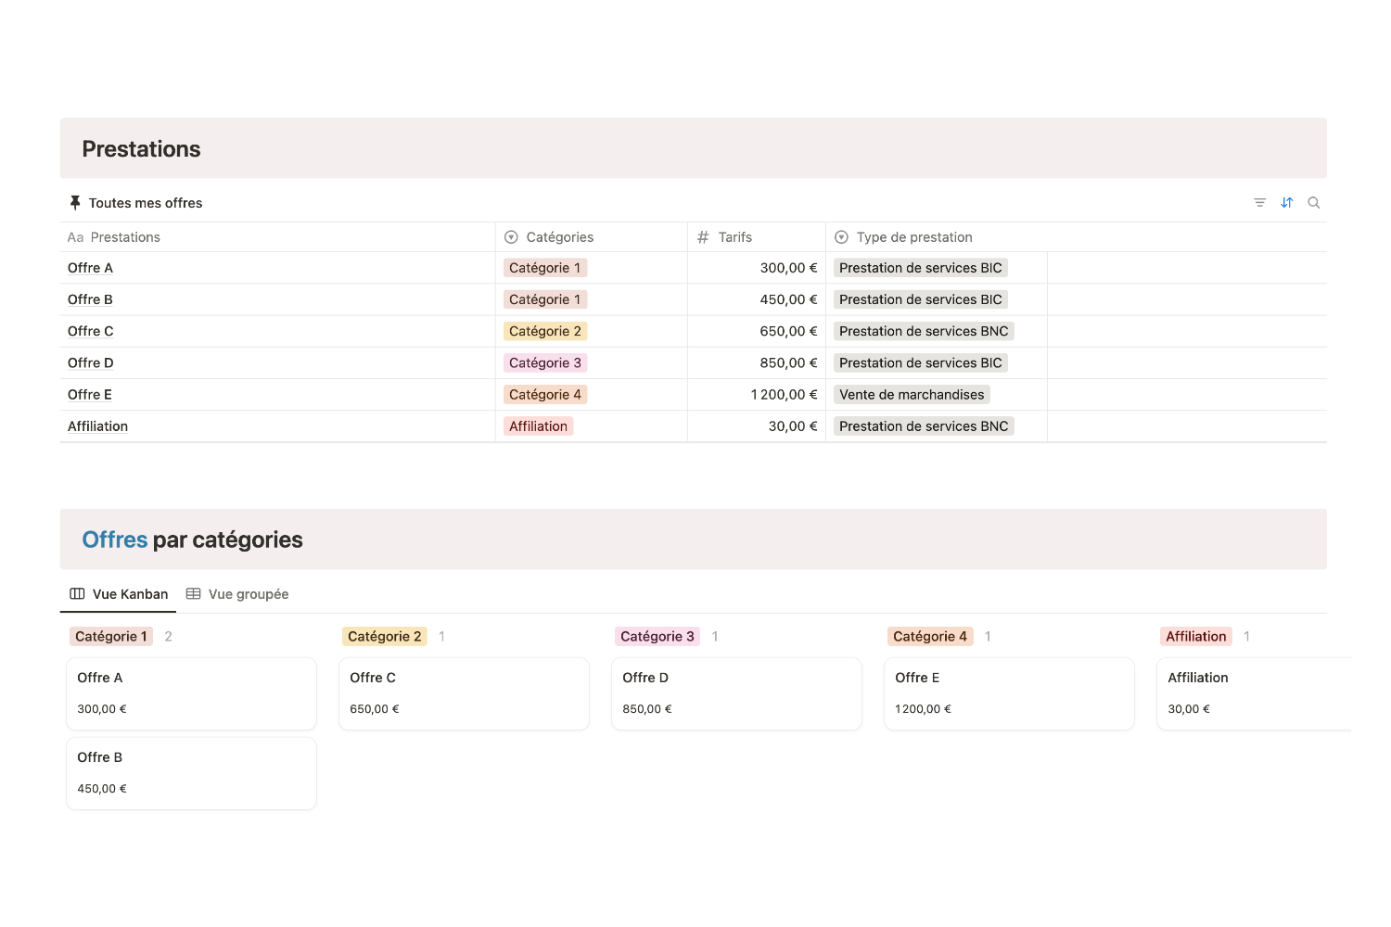Open the Type de prestation column menu
Screen dimensions: 1391x927
[x=937, y=237]
